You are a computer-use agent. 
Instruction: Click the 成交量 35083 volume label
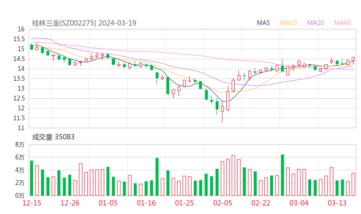pyautogui.click(x=53, y=137)
